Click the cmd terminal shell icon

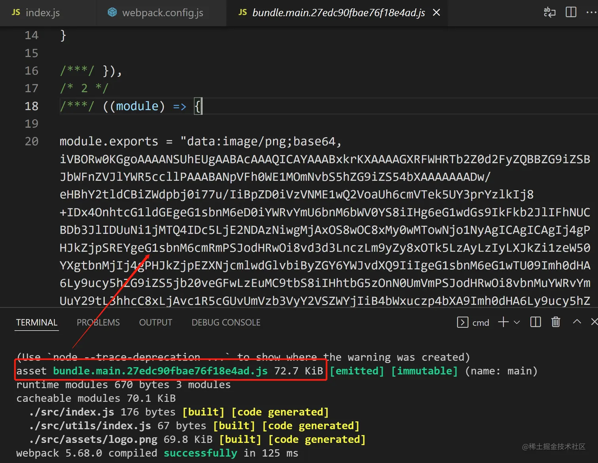[462, 322]
